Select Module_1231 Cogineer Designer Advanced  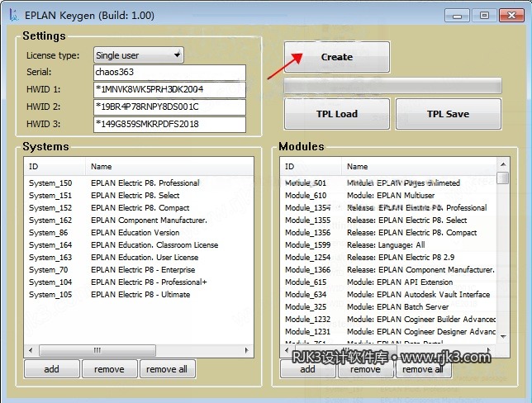click(x=388, y=332)
